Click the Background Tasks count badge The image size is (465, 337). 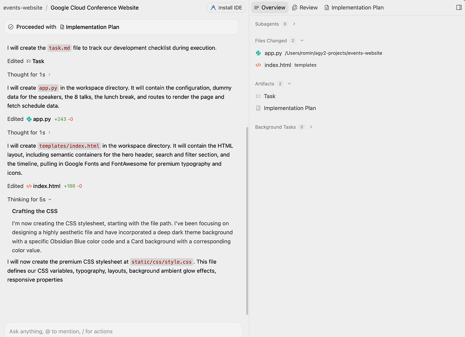(x=302, y=127)
